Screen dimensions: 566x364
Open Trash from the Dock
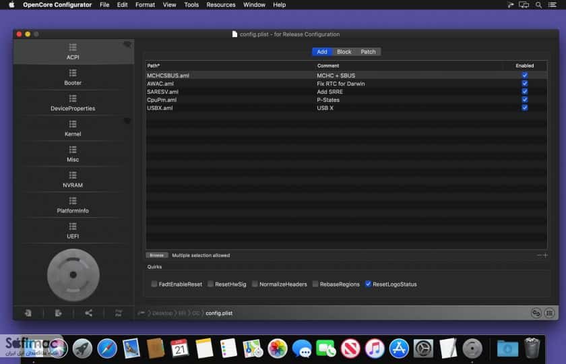(x=532, y=348)
